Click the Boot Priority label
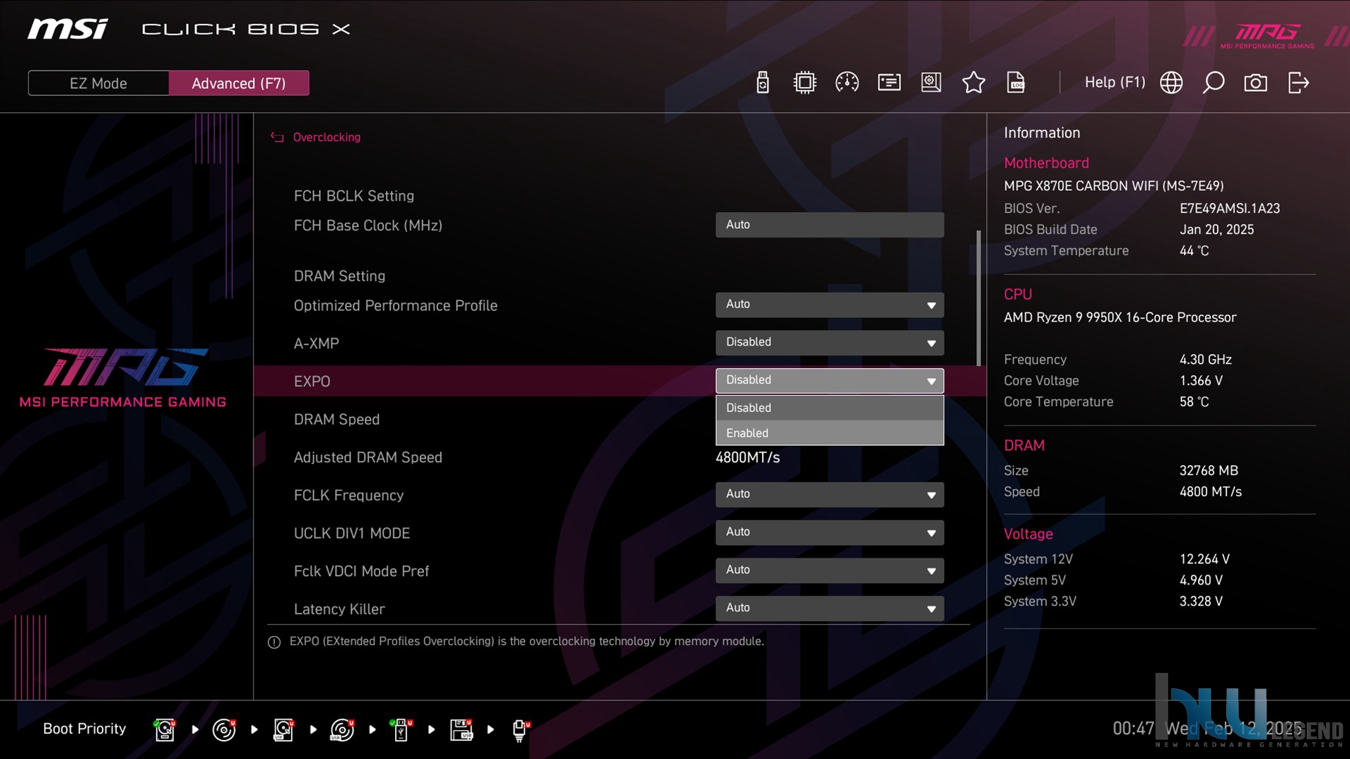1350x759 pixels. pos(84,729)
